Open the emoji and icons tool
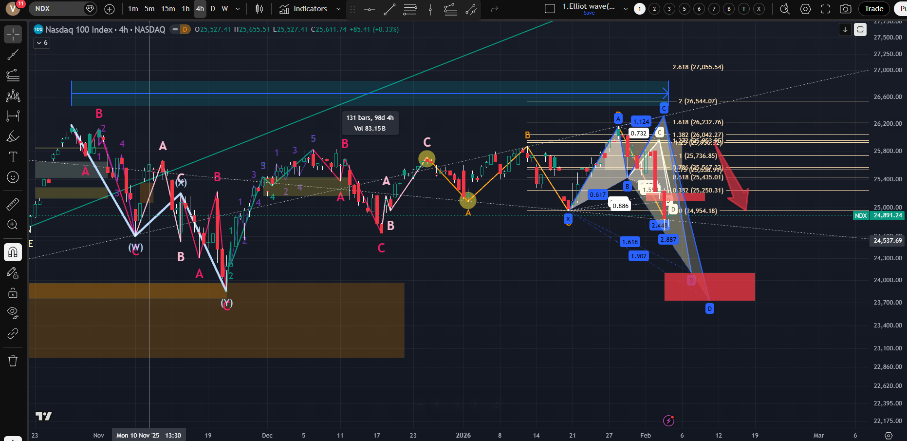 click(x=13, y=177)
